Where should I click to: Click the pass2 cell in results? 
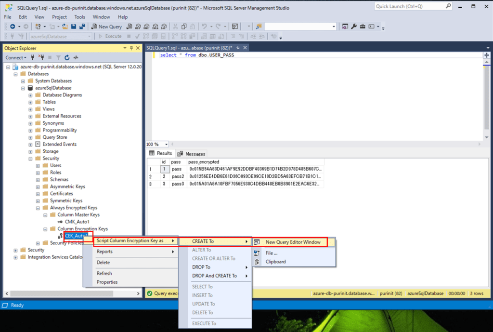click(x=178, y=176)
